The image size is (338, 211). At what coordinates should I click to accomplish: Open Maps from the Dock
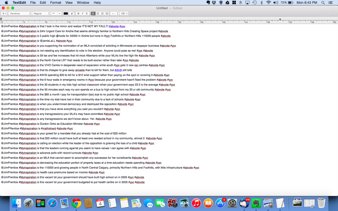pyautogui.click(x=136, y=203)
